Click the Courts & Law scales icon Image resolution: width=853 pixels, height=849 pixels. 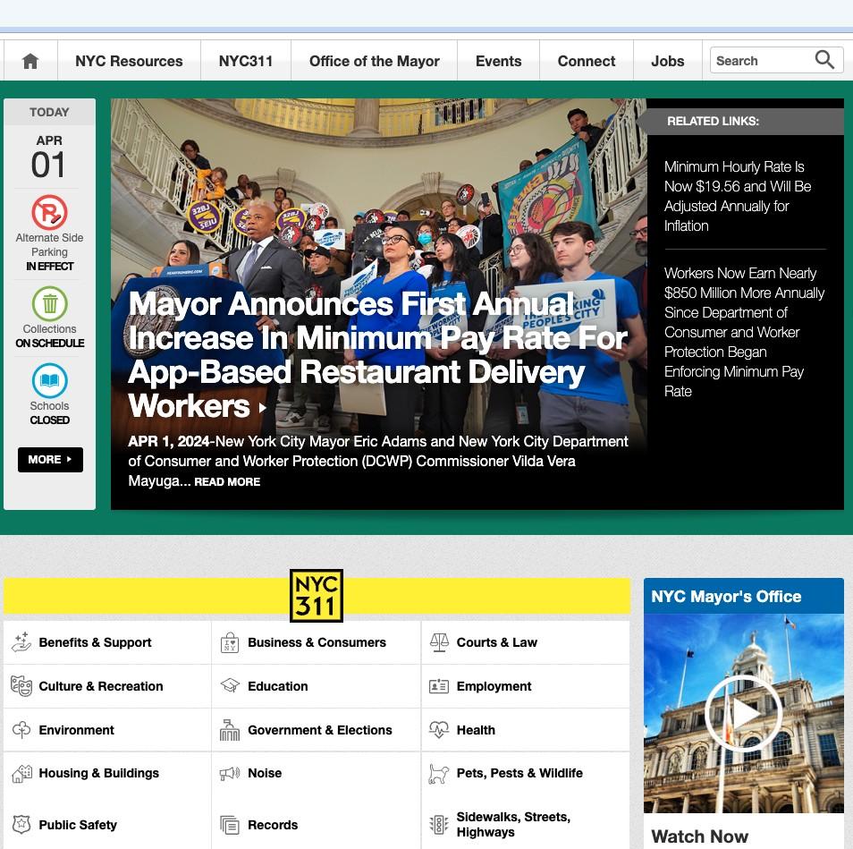[x=439, y=642]
